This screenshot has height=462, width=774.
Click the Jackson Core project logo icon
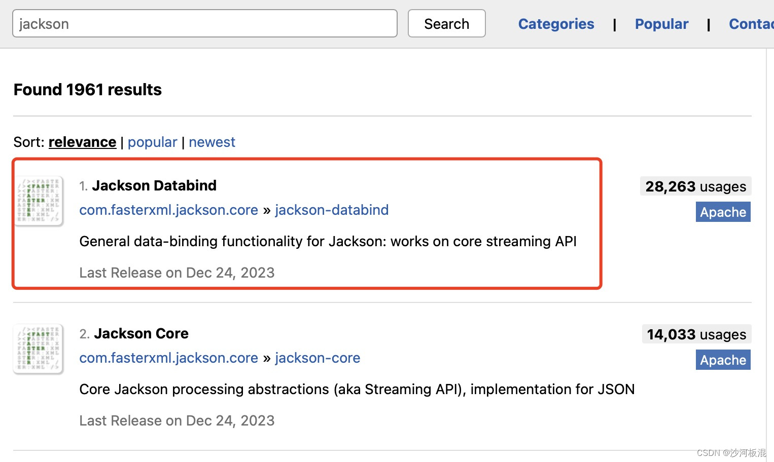coord(39,349)
